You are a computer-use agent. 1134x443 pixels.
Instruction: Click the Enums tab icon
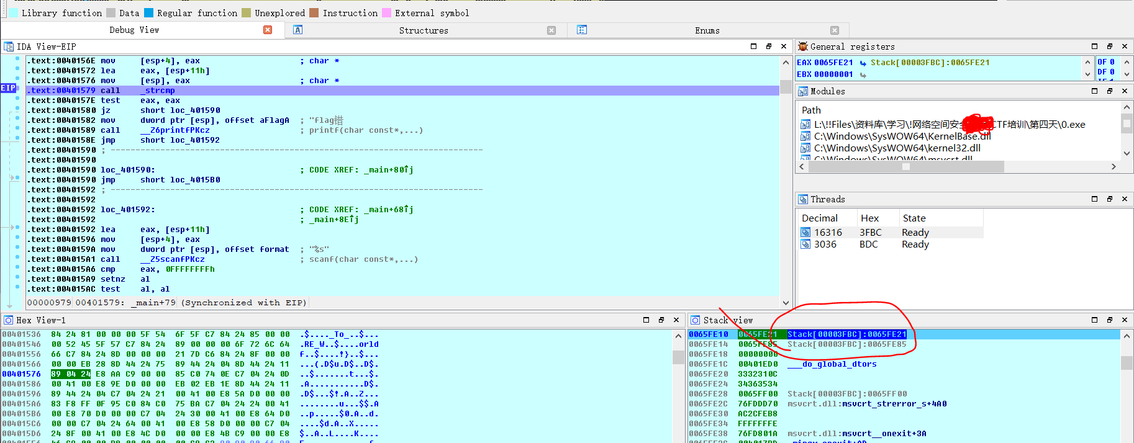pyautogui.click(x=582, y=30)
